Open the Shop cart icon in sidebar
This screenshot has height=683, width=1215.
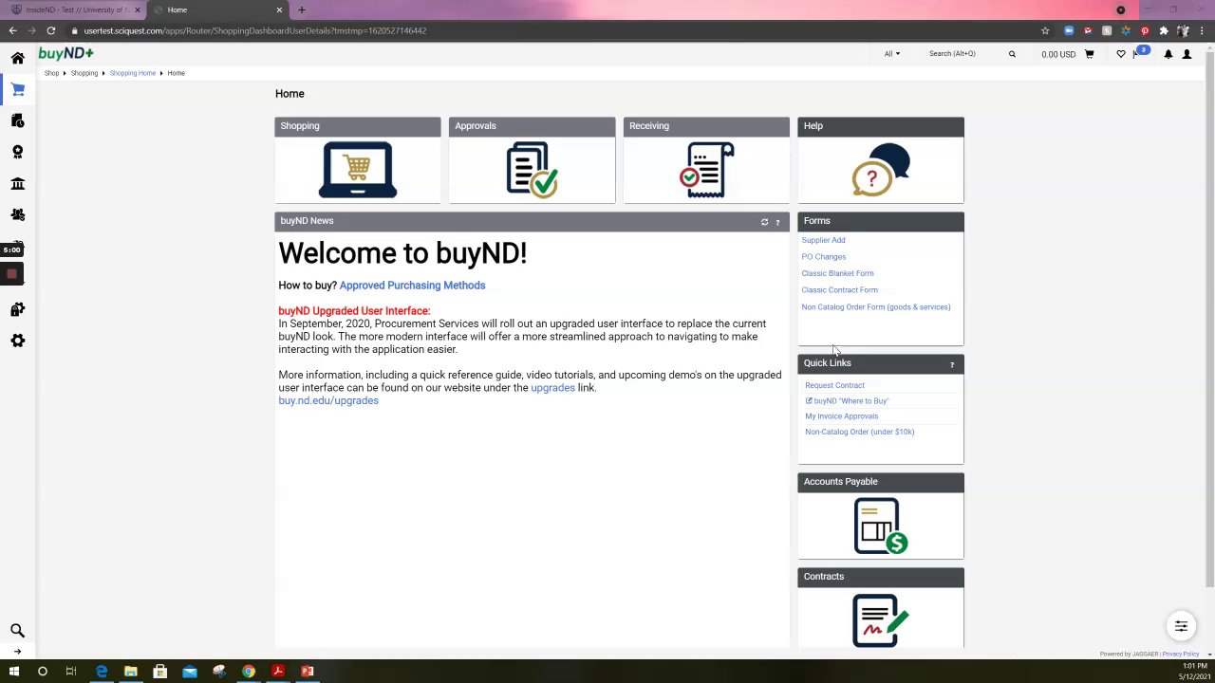coord(17,89)
